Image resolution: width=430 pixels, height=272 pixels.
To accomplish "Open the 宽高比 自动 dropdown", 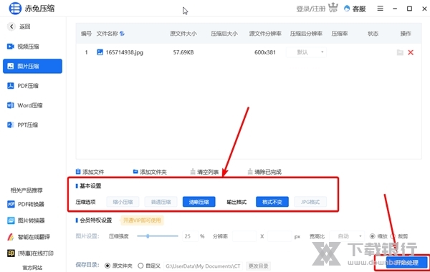I will [x=347, y=236].
